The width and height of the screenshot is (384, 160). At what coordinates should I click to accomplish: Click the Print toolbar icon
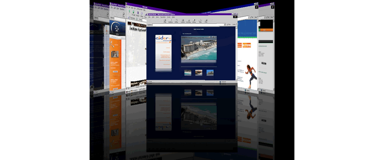[206, 21]
